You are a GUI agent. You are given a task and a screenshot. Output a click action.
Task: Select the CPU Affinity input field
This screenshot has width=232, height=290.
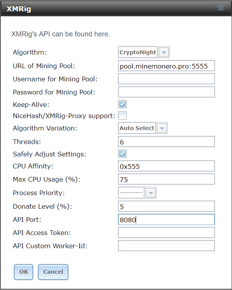click(166, 166)
